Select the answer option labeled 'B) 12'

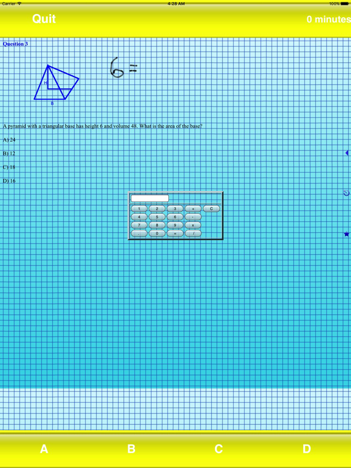(9, 153)
